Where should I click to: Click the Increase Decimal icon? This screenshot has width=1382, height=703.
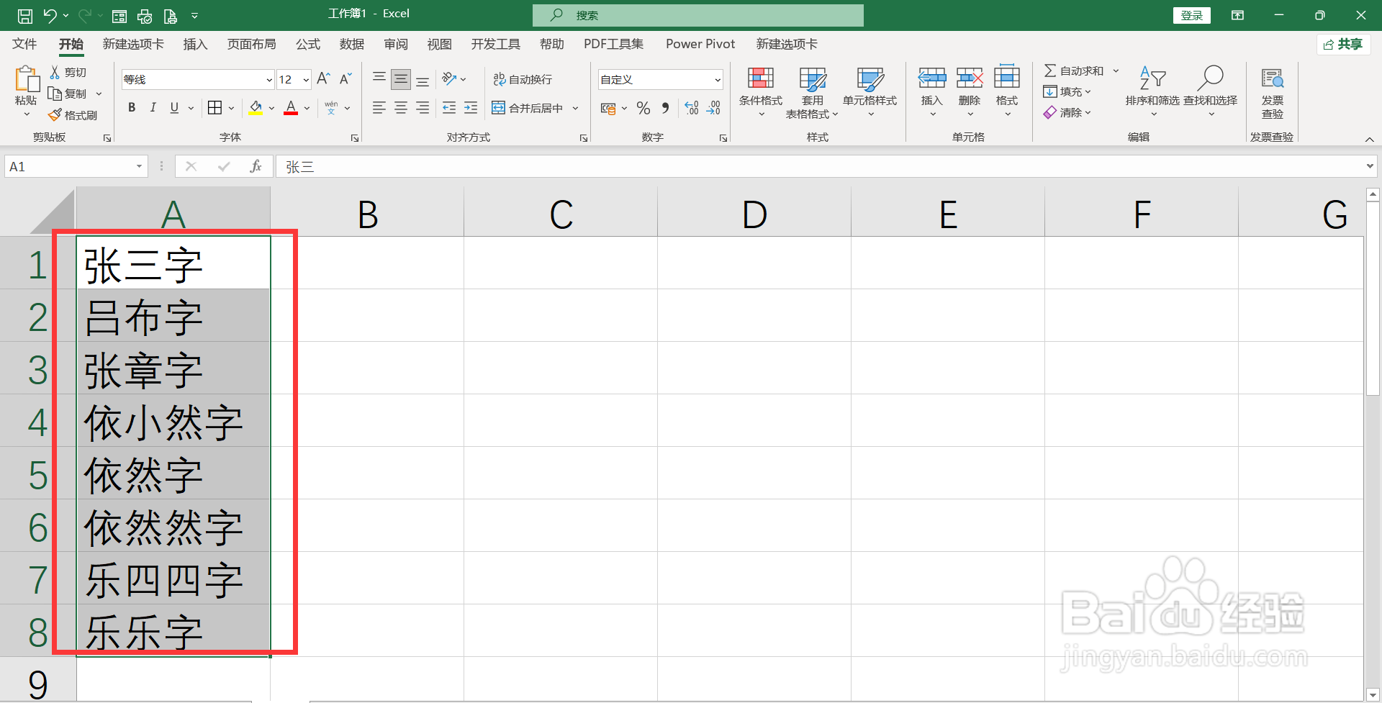tap(692, 108)
